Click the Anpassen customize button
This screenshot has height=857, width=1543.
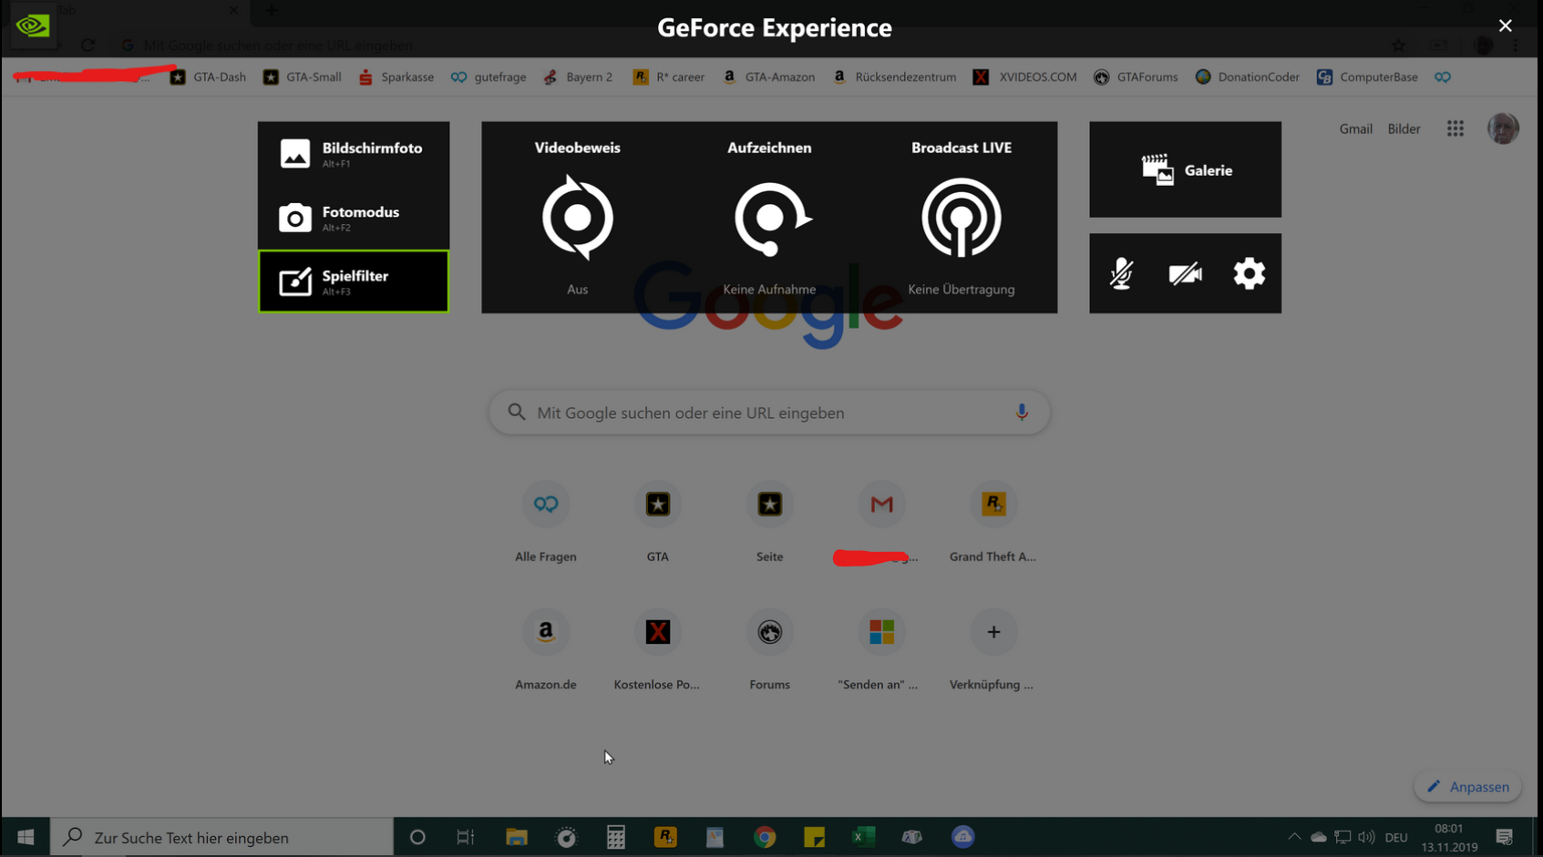click(1467, 787)
